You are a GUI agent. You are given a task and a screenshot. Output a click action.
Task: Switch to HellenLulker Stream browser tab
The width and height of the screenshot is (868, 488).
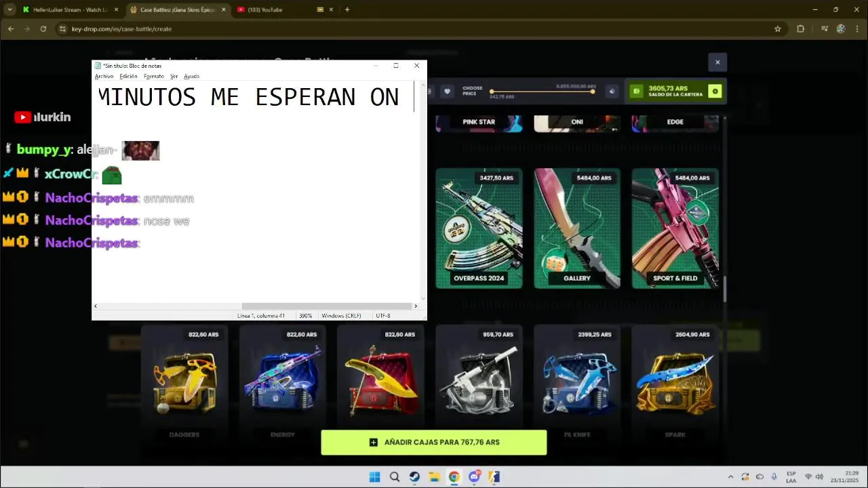tap(71, 9)
